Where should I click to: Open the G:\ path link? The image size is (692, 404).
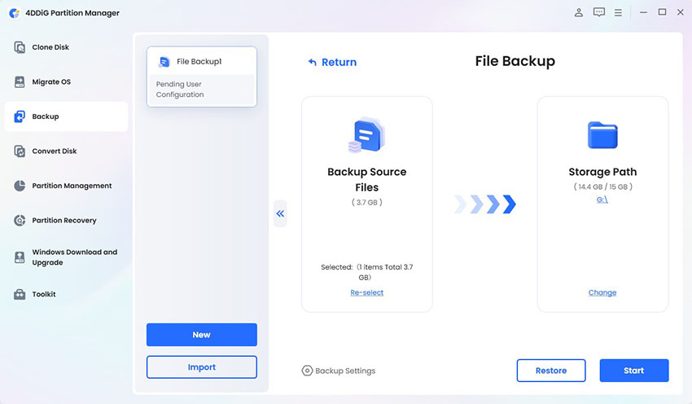tap(602, 200)
